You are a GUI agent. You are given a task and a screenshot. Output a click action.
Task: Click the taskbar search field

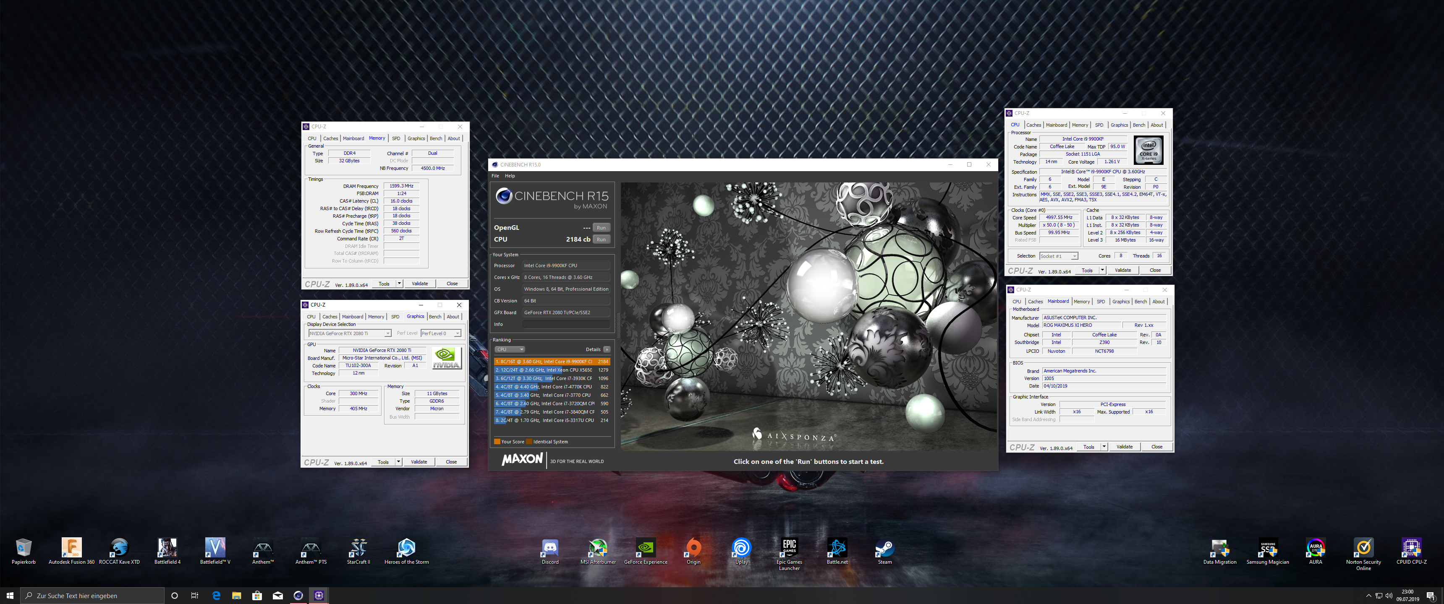point(92,596)
